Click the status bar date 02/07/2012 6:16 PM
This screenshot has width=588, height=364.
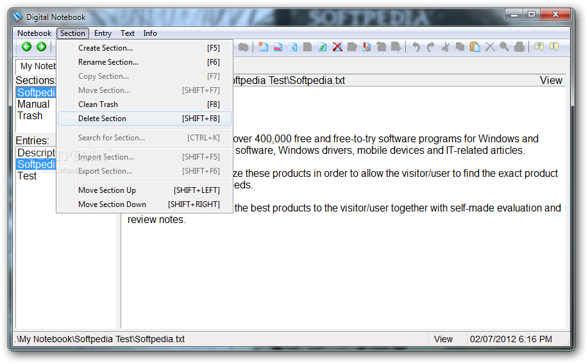511,339
